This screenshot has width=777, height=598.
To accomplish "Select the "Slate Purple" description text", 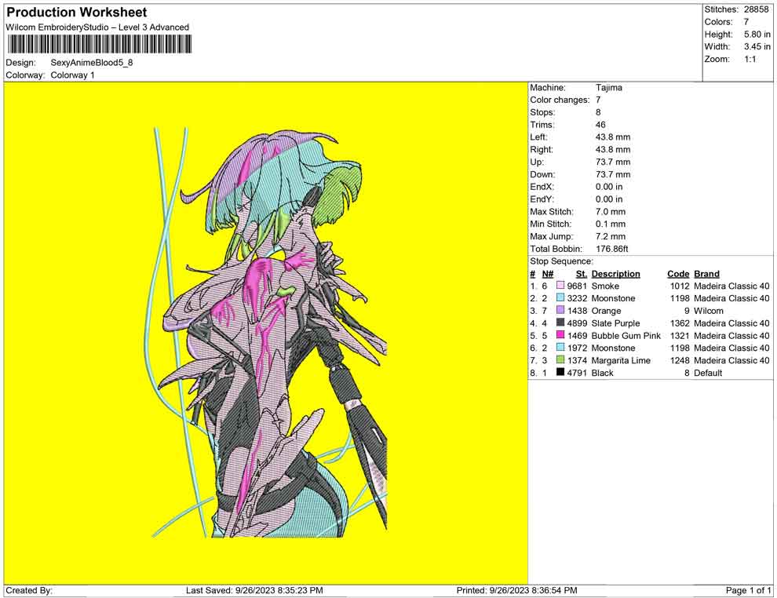I will tap(615, 323).
